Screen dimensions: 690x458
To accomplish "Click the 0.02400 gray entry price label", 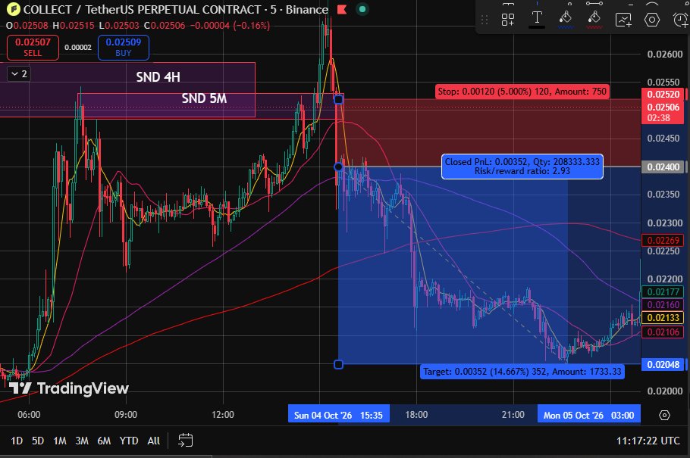I will (x=663, y=167).
